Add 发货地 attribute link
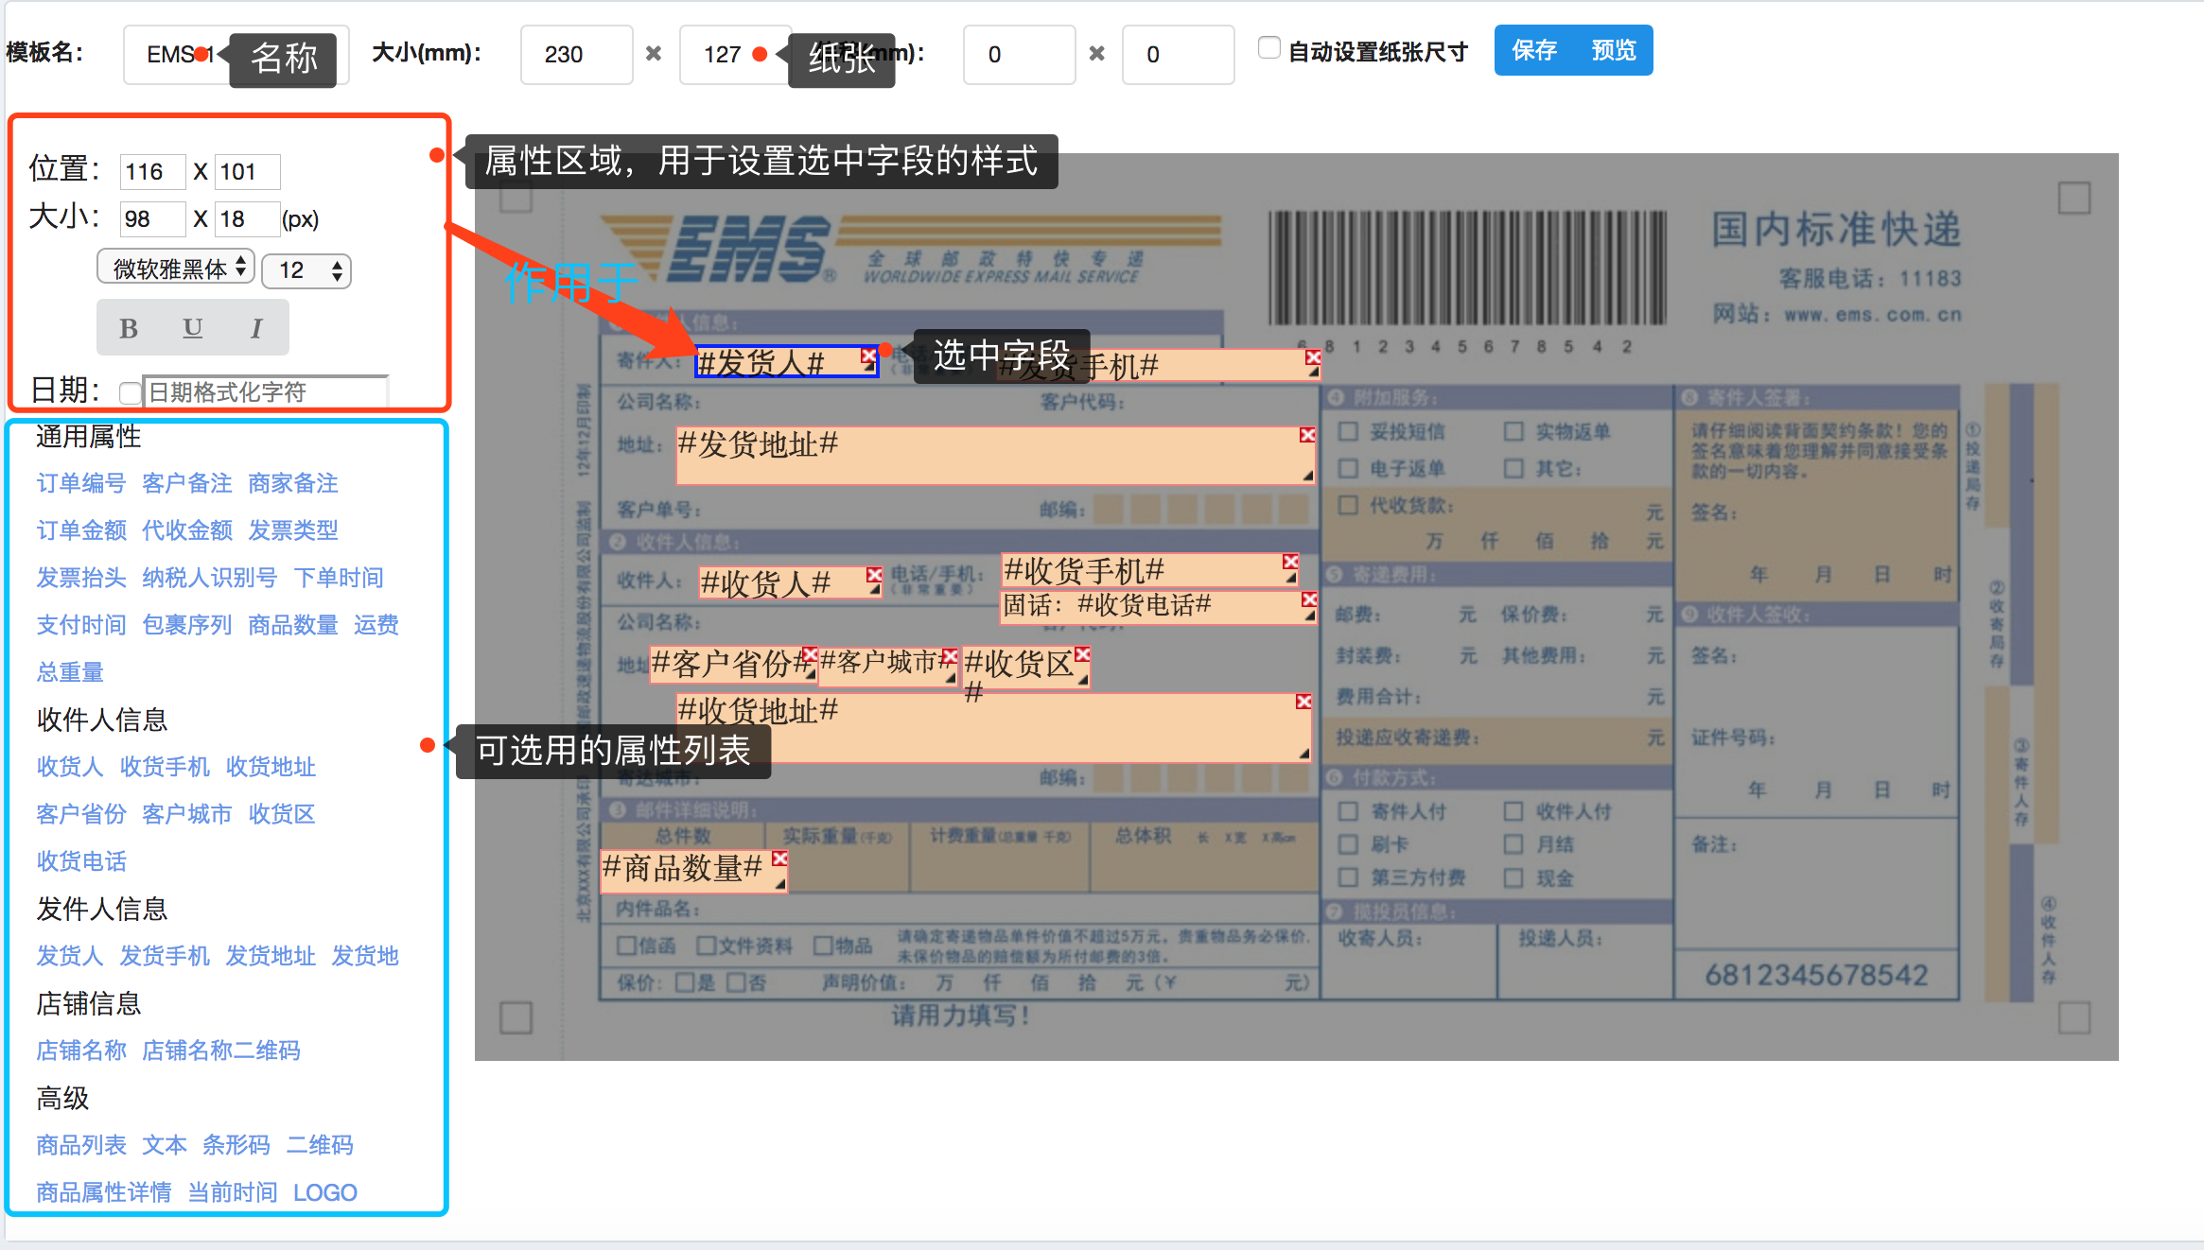 click(365, 956)
